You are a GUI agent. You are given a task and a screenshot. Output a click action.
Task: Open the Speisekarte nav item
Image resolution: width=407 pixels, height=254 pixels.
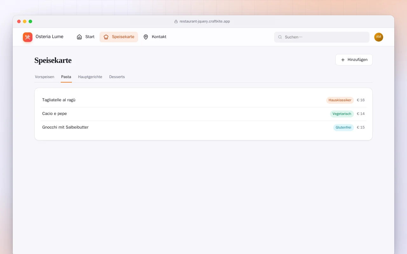click(119, 37)
